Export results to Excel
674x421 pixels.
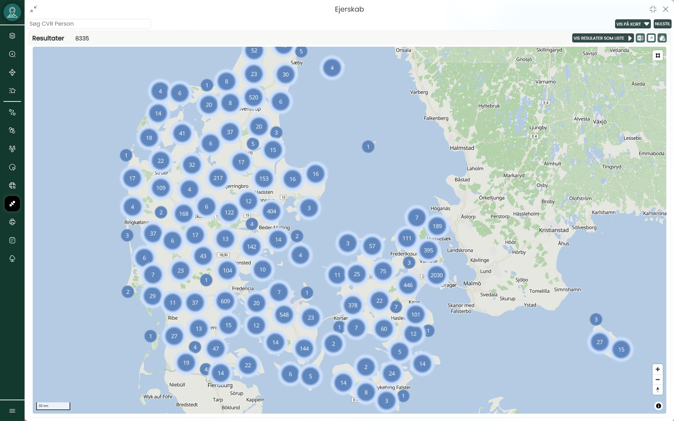(x=640, y=38)
